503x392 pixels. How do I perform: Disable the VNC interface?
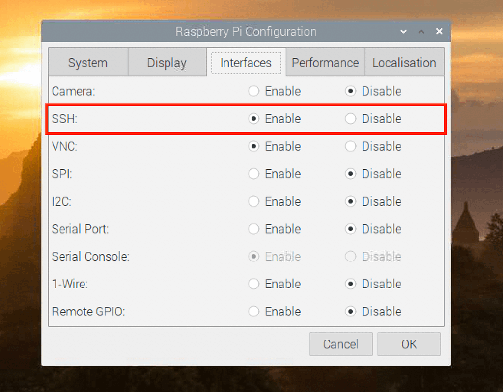(350, 146)
